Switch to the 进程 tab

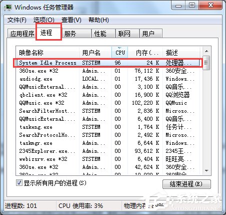tap(48, 32)
